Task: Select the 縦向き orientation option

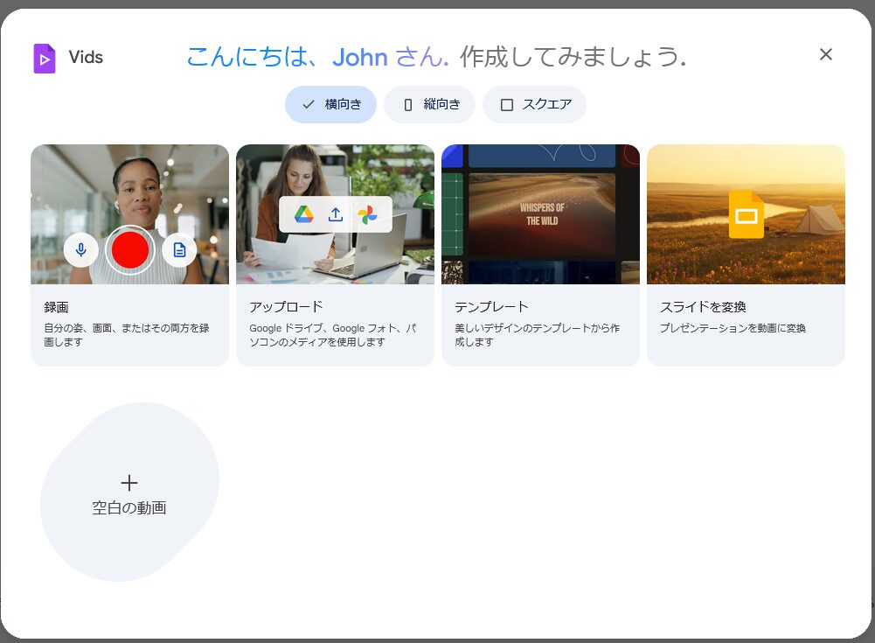Action: 429,104
